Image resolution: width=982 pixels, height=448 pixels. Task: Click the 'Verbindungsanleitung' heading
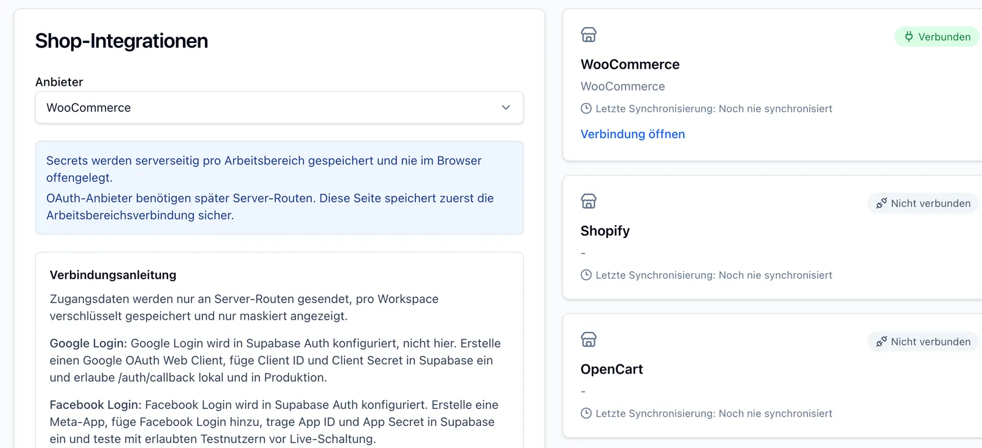pos(113,275)
